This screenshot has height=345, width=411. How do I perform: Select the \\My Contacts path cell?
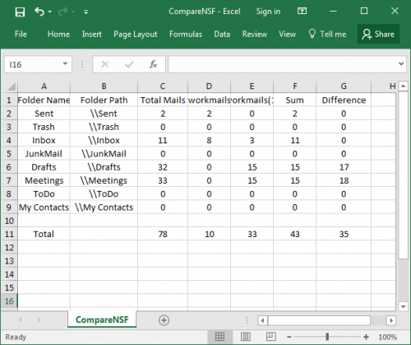click(104, 207)
